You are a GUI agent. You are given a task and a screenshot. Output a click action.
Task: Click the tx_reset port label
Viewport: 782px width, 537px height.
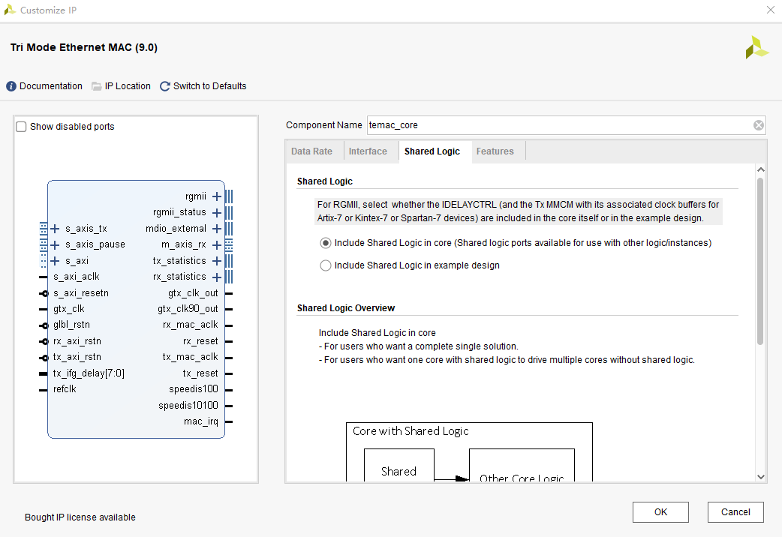pos(200,373)
